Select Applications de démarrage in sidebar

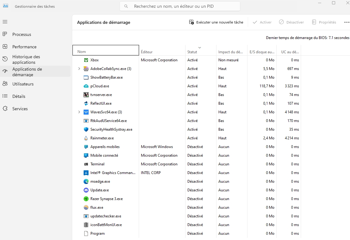(x=27, y=72)
